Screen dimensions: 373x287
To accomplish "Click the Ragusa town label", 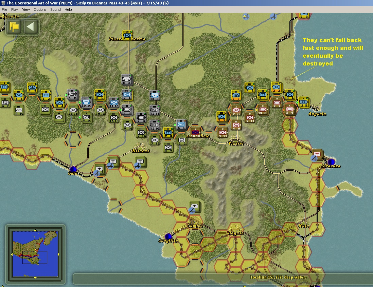I will pyautogui.click(x=236, y=233).
